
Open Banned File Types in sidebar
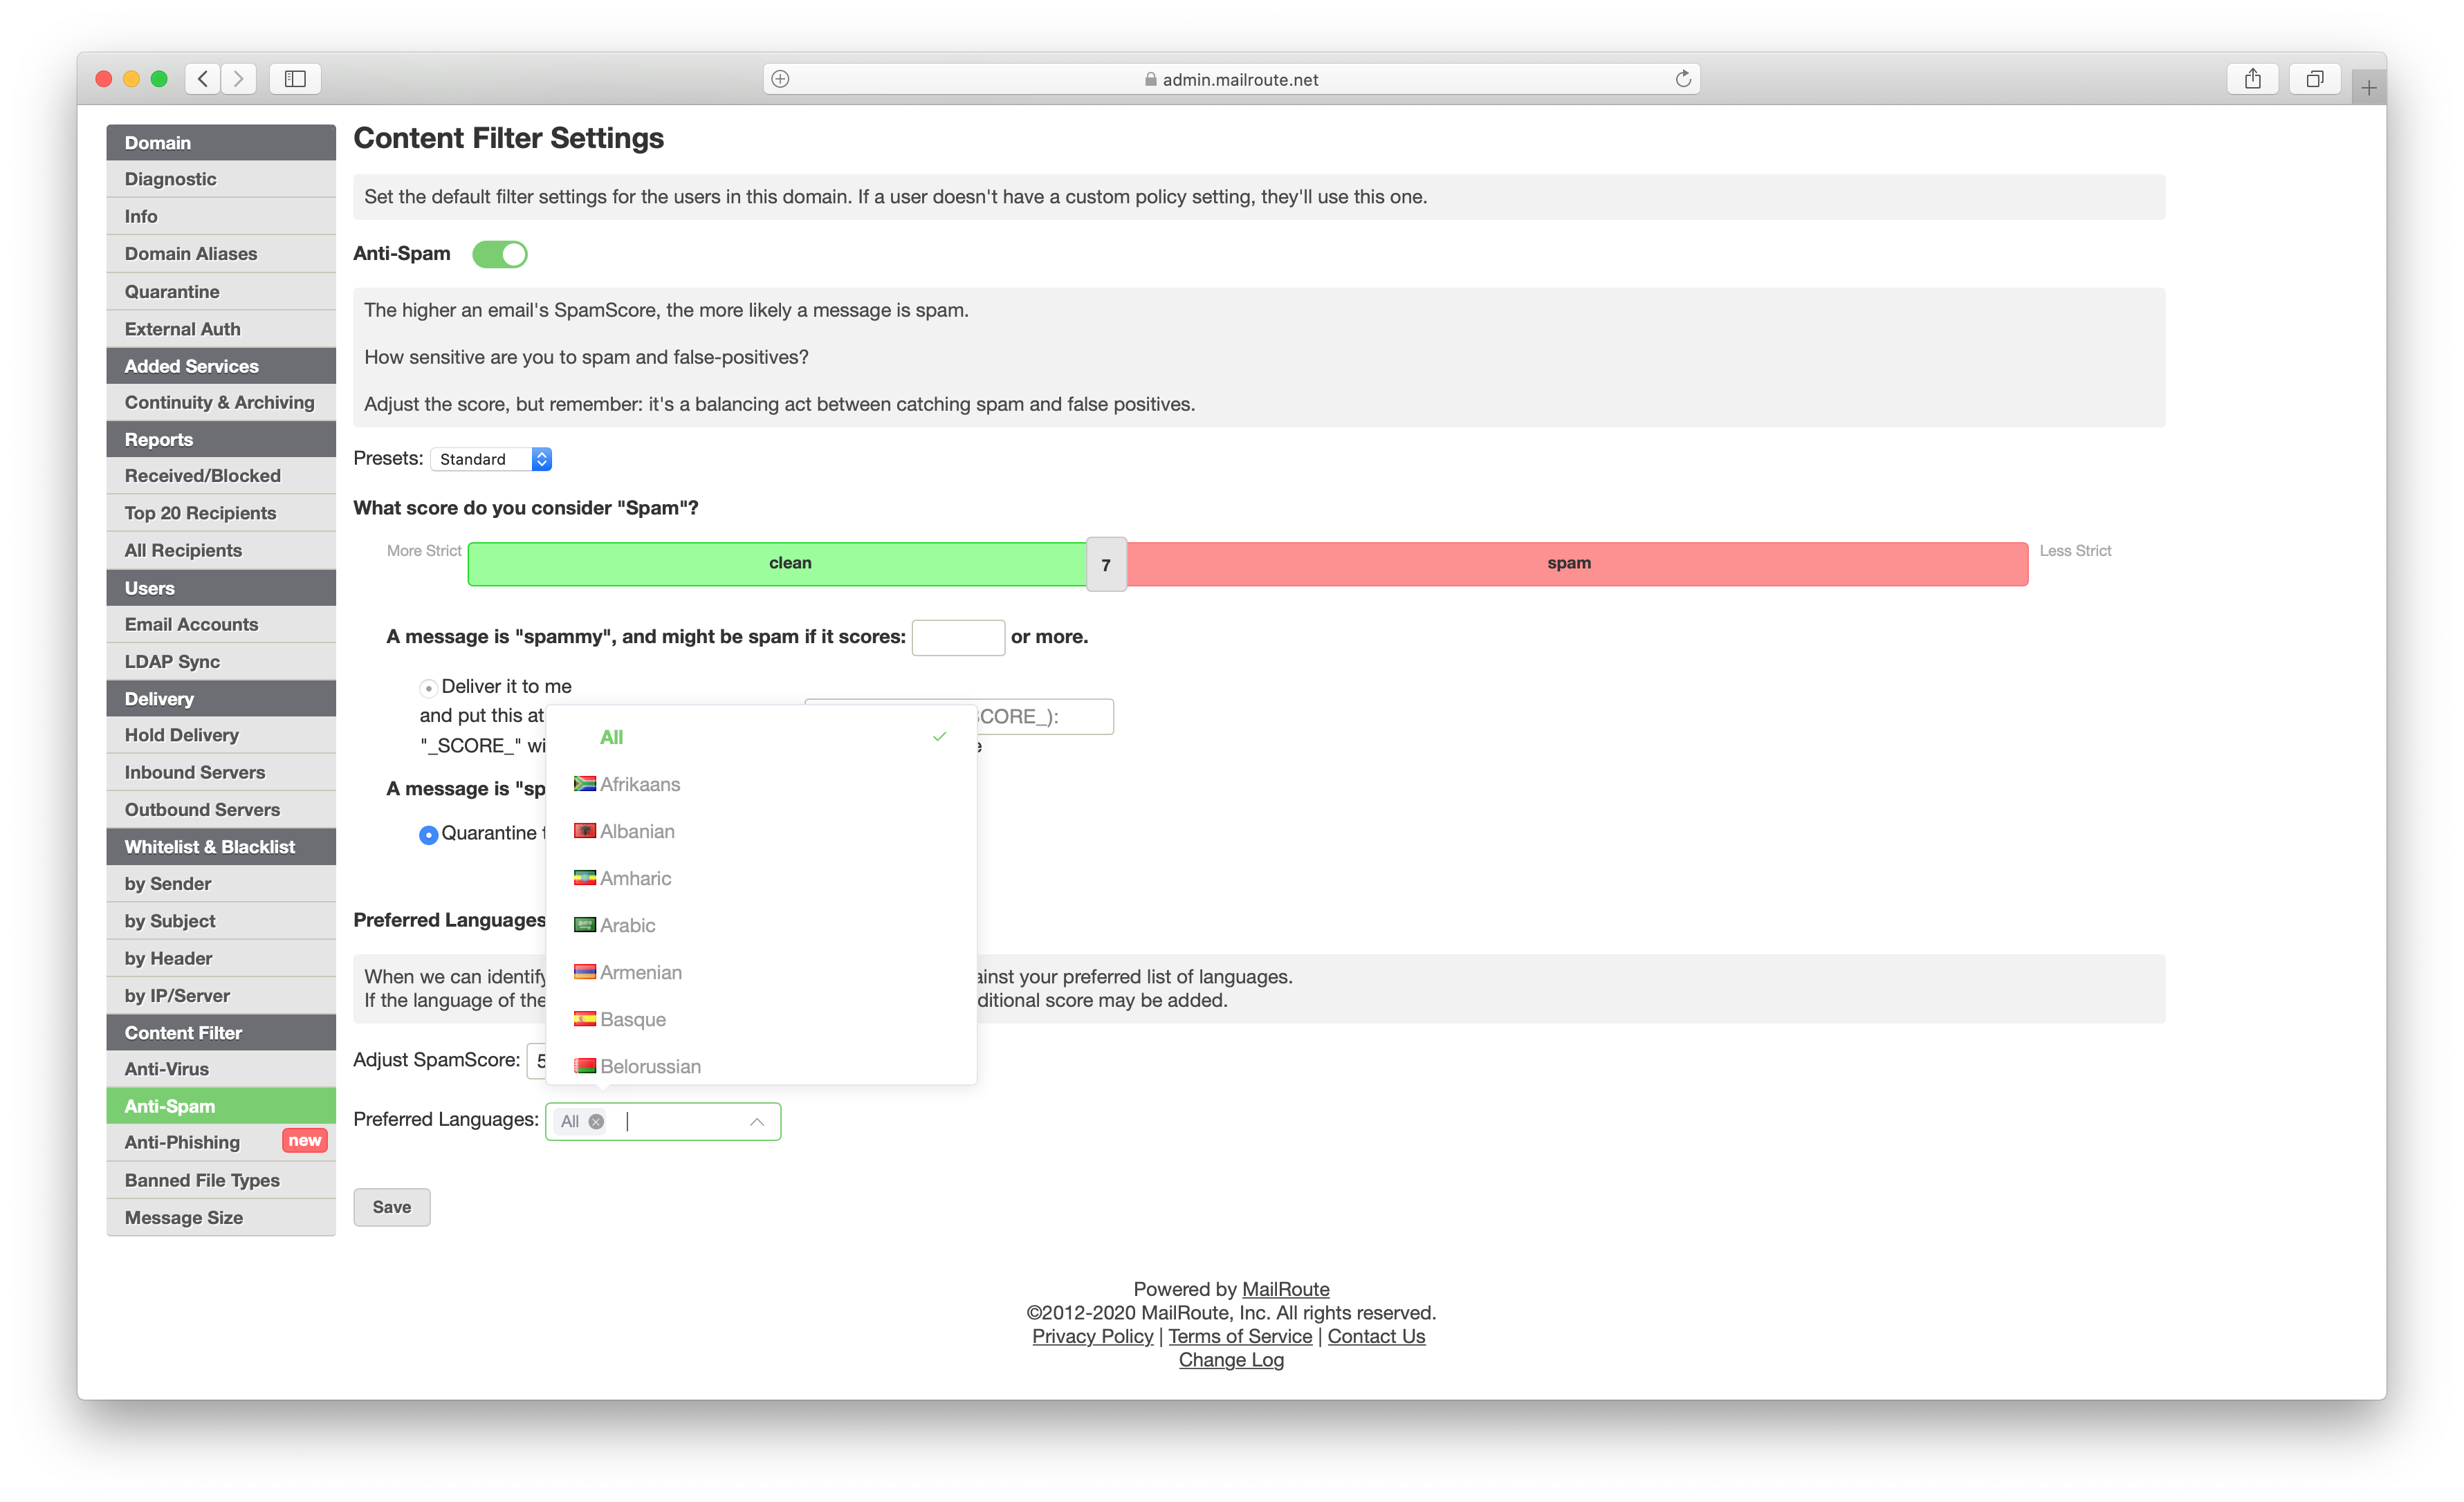coord(221,1180)
